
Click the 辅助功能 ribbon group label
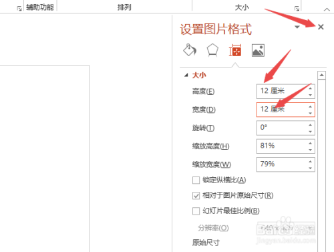40,7
